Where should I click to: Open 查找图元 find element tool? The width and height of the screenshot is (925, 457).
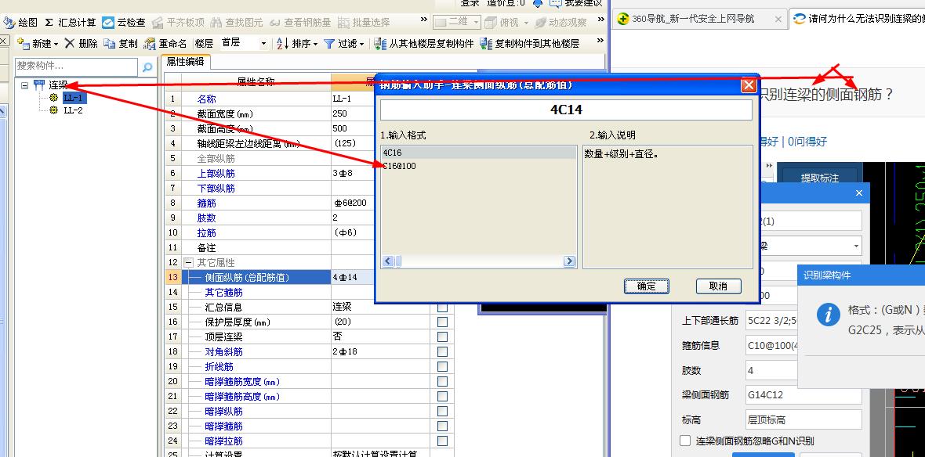click(x=236, y=23)
